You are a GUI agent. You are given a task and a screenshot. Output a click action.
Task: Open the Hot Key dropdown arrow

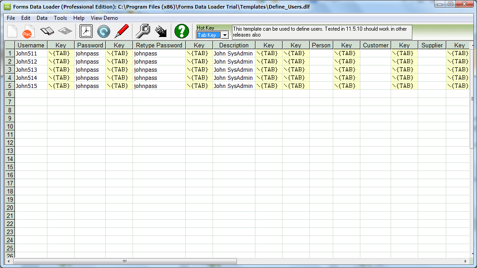(x=225, y=35)
